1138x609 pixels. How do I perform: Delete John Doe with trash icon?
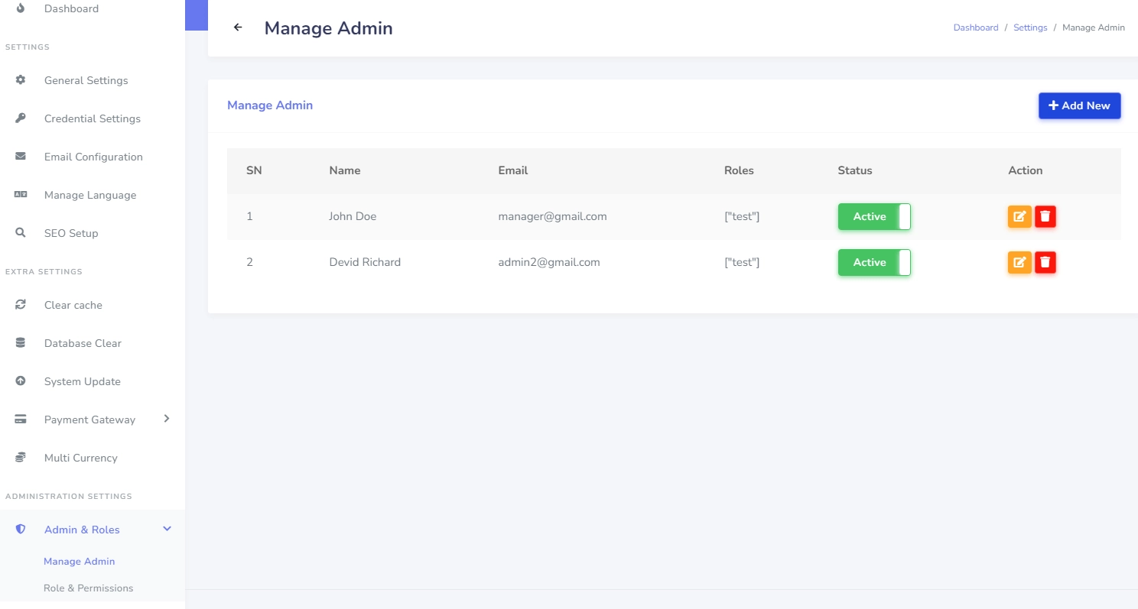[x=1045, y=217]
